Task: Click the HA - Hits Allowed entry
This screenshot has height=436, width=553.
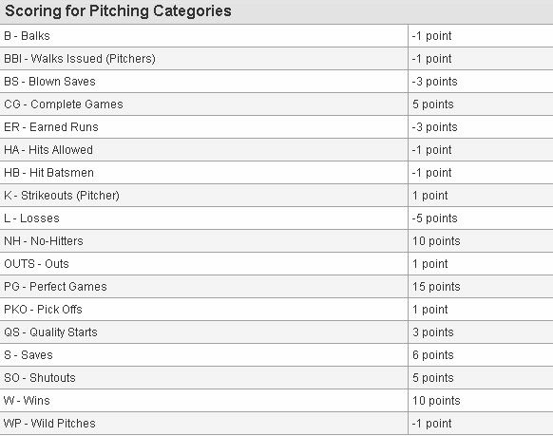Action: click(x=48, y=150)
